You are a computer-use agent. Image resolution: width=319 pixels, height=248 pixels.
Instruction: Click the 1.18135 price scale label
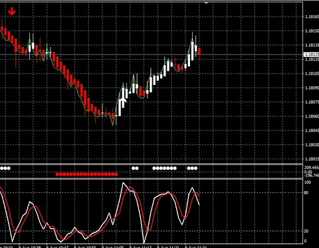pyautogui.click(x=312, y=45)
